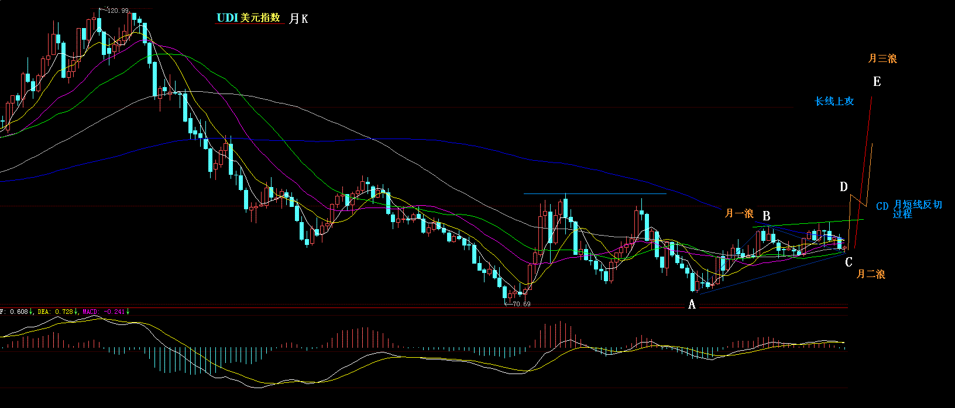The image size is (955, 408).
Task: Click the wave point label 'E'
Action: [x=877, y=82]
